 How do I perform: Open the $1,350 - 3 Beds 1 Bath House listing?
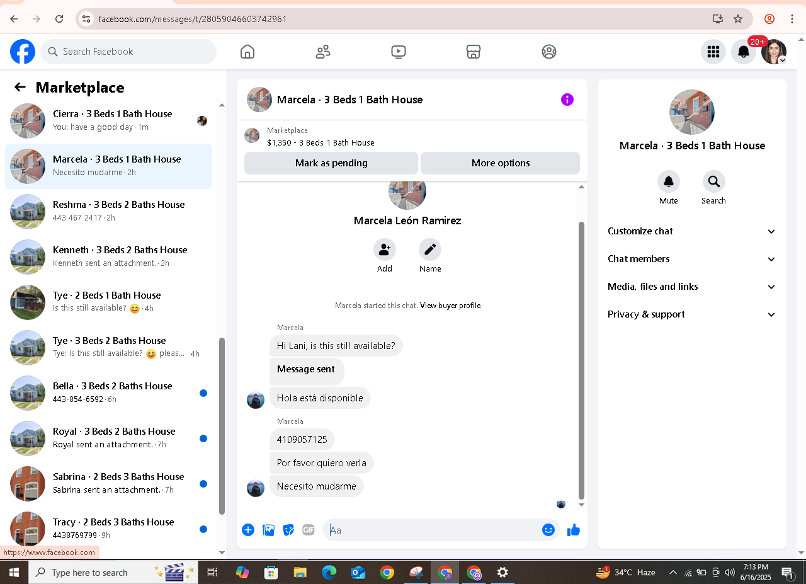[x=321, y=143]
